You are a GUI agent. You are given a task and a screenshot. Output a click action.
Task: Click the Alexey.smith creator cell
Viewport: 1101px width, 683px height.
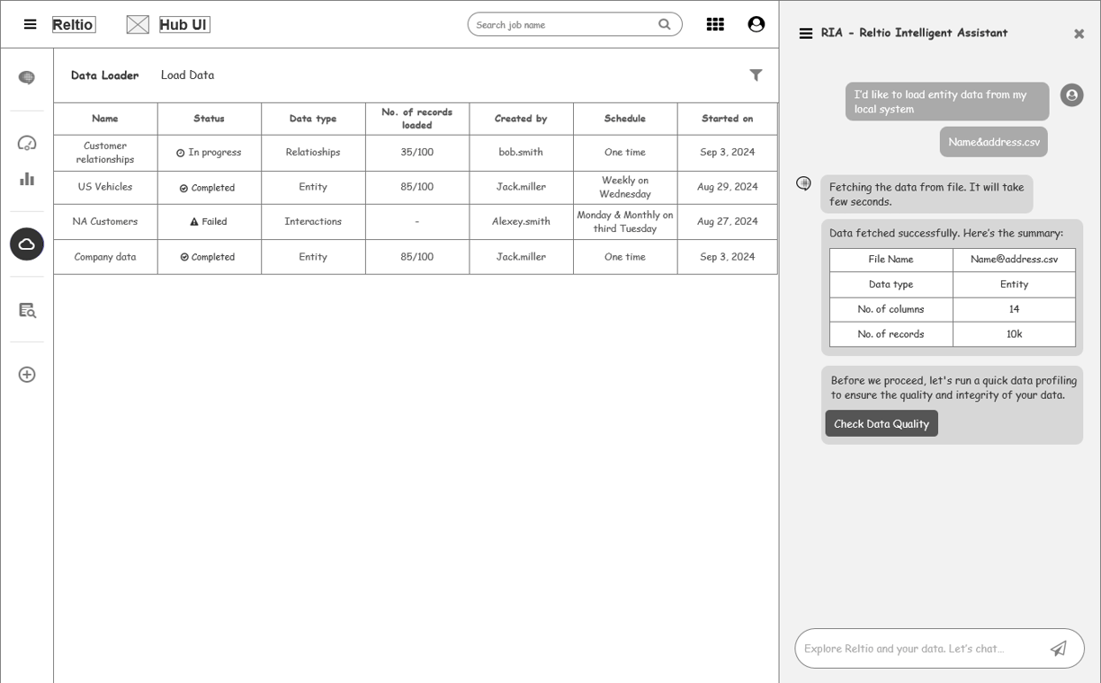(522, 221)
